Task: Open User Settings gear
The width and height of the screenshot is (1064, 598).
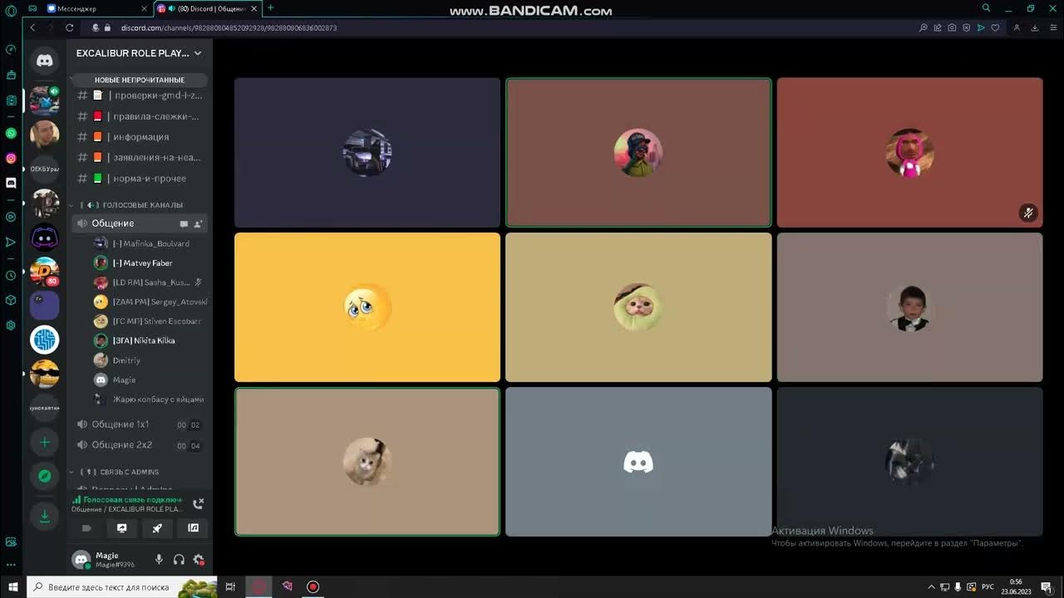Action: point(199,560)
